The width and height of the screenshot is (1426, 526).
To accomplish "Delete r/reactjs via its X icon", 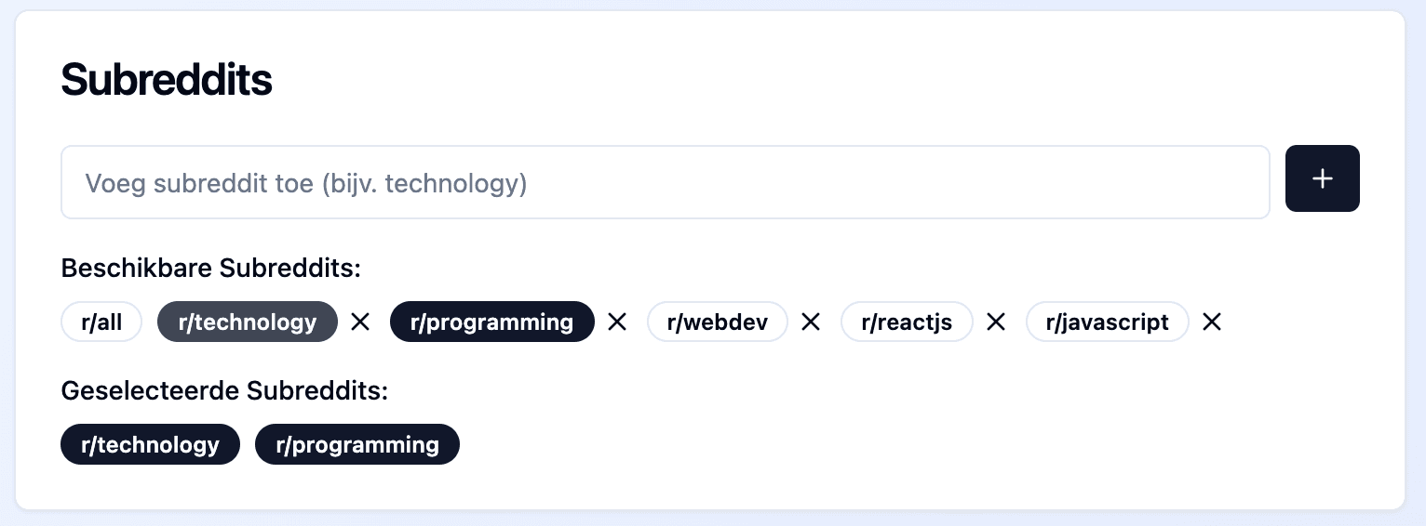I will pyautogui.click(x=996, y=322).
